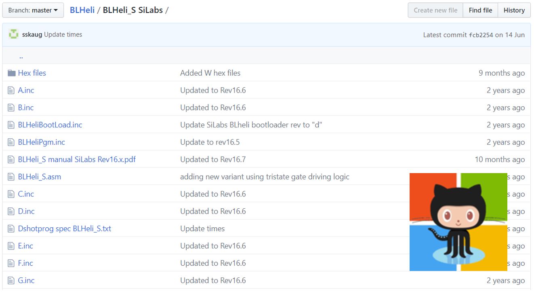Open the Branch: master dropdown
The image size is (534, 292).
point(33,10)
